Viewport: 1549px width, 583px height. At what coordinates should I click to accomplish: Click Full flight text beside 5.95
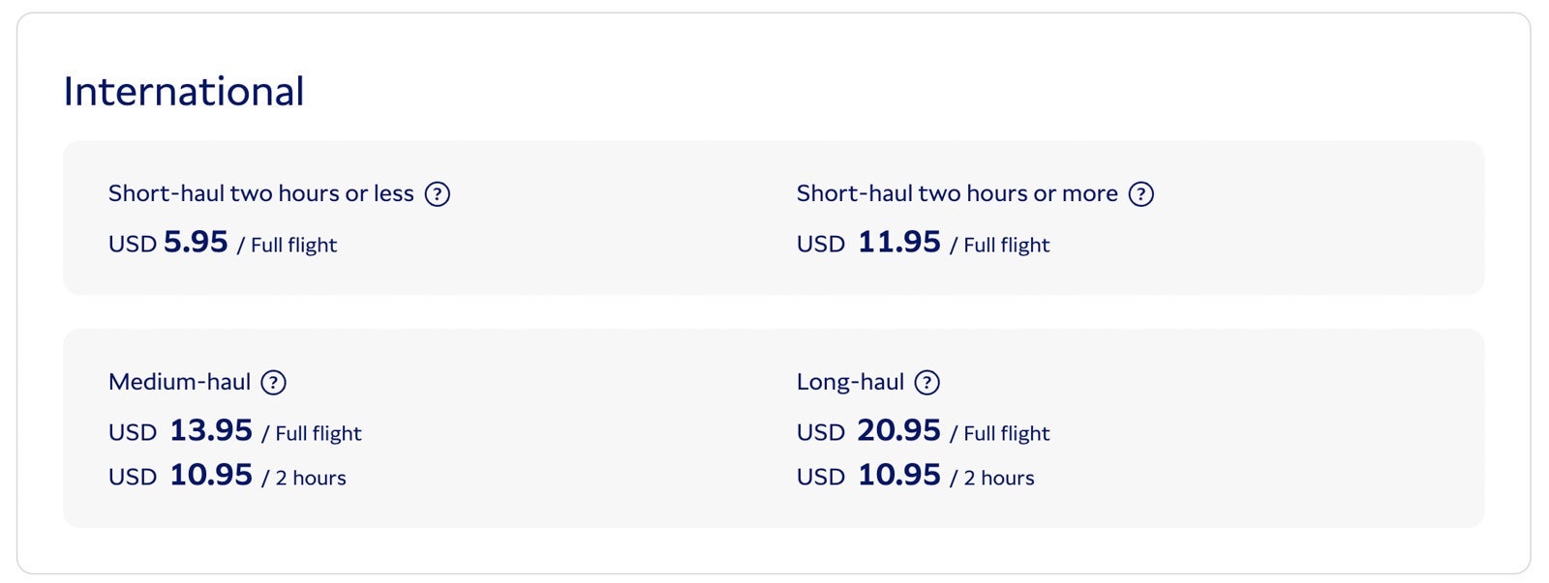pos(294,246)
